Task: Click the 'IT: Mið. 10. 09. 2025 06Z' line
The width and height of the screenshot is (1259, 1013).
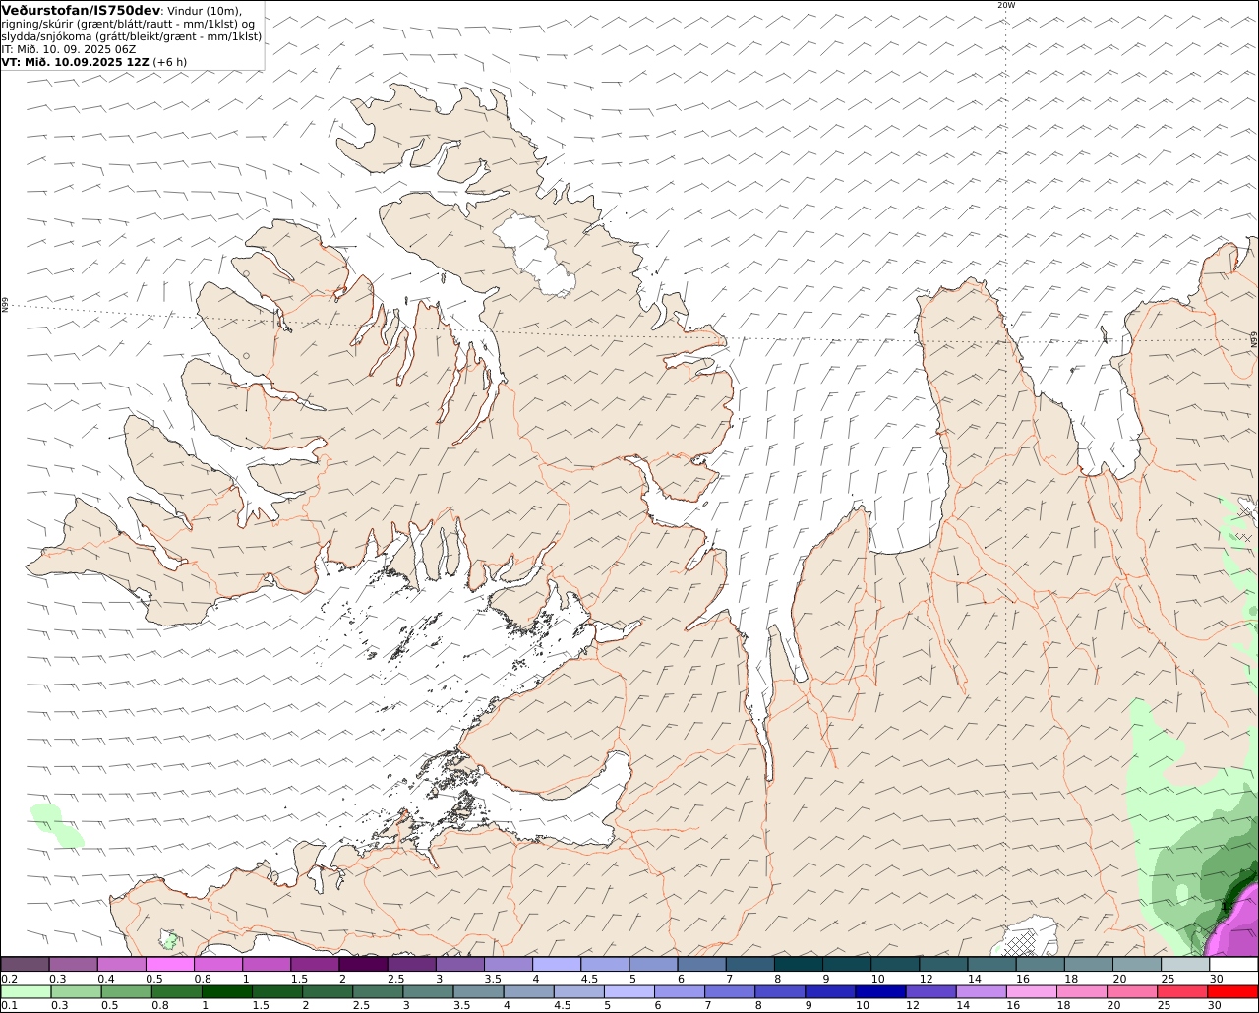Action: click(69, 49)
